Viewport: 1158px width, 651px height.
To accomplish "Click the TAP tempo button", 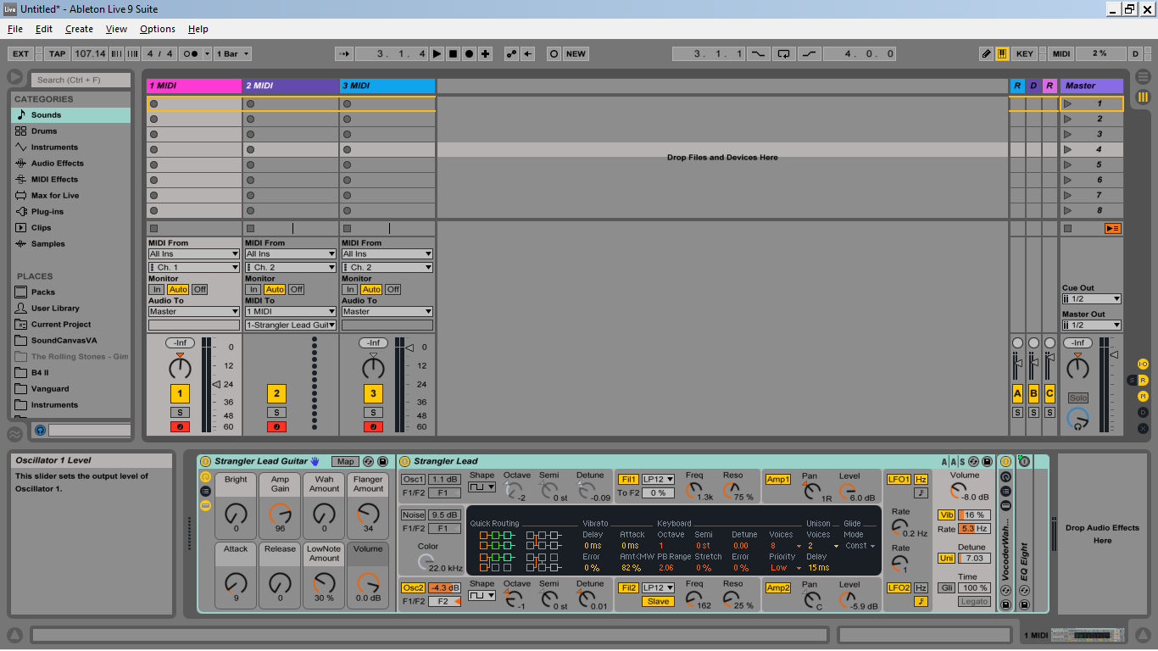I will pos(57,53).
